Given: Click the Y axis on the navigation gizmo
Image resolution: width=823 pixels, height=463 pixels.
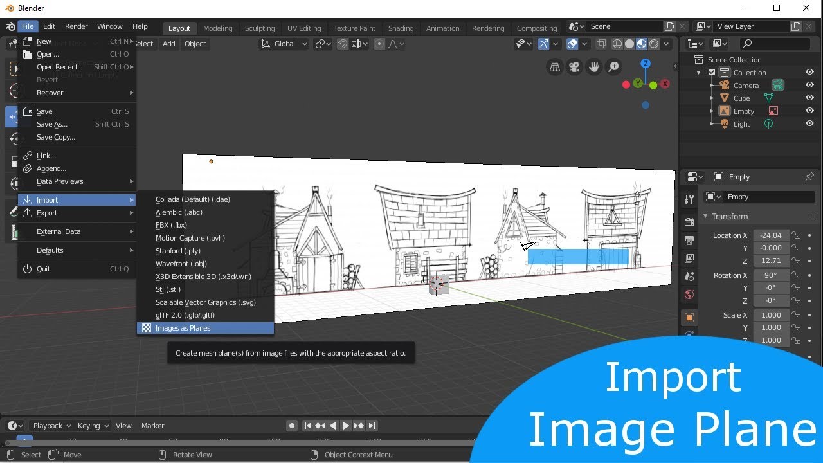Looking at the screenshot, I should coord(638,84).
